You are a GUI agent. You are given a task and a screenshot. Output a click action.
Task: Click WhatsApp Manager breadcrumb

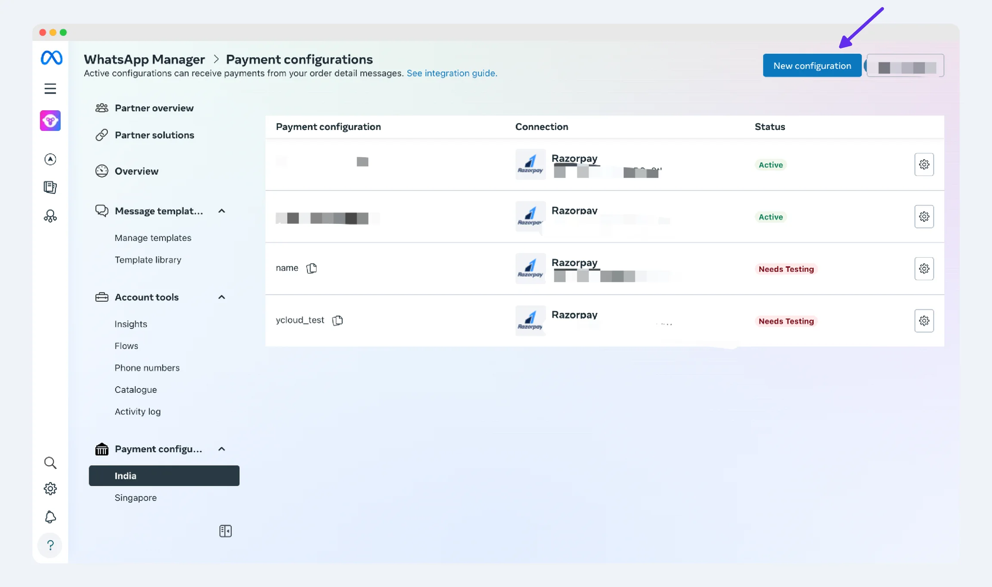pos(144,59)
